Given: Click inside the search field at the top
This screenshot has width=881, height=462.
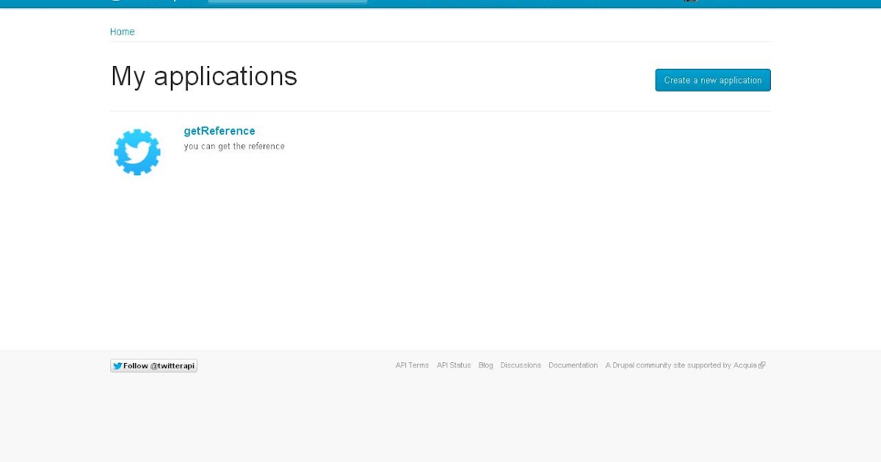Looking at the screenshot, I should [x=286, y=1].
